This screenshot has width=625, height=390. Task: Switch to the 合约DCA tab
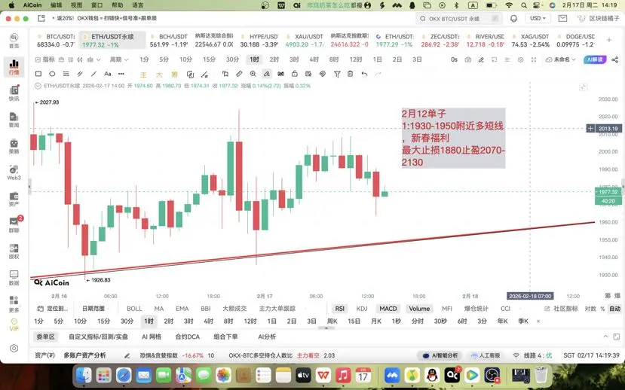(187, 337)
